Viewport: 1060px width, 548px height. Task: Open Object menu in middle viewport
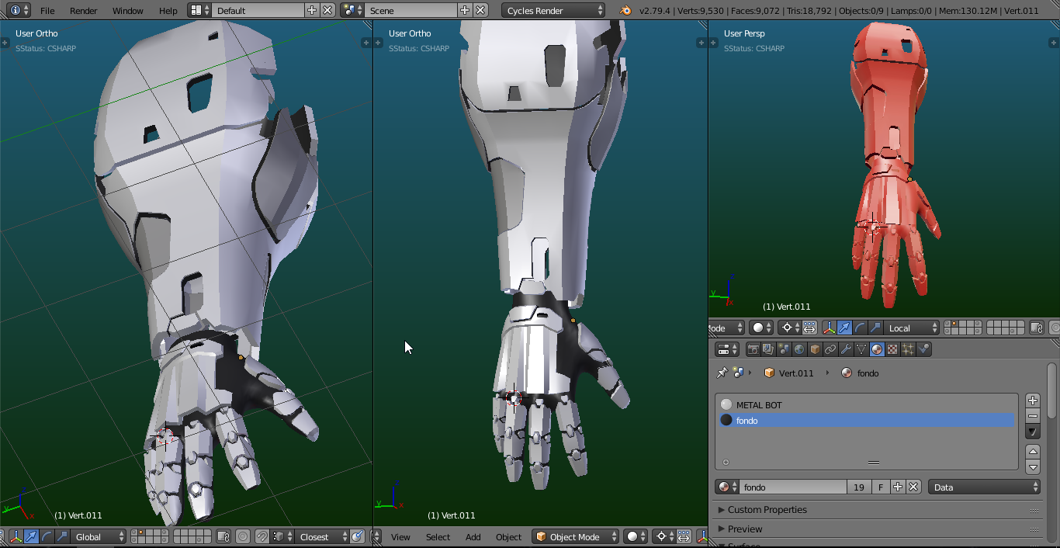pyautogui.click(x=508, y=536)
